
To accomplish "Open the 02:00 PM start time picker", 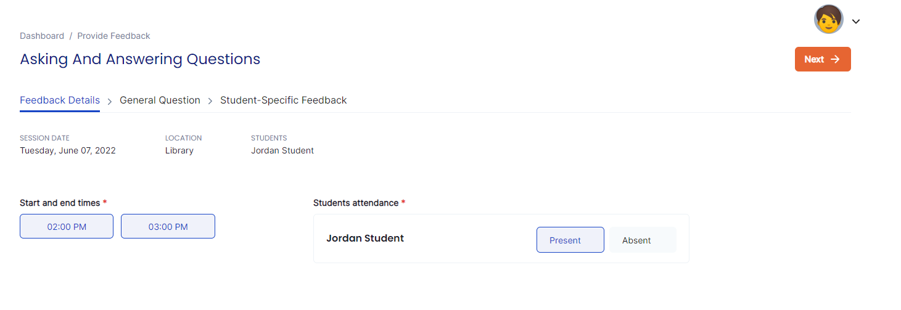I will click(x=67, y=226).
